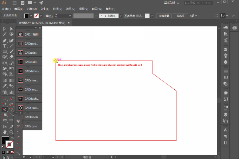Set the fill mode to None
Viewport: 239px width, 159px height.
tap(12, 152)
